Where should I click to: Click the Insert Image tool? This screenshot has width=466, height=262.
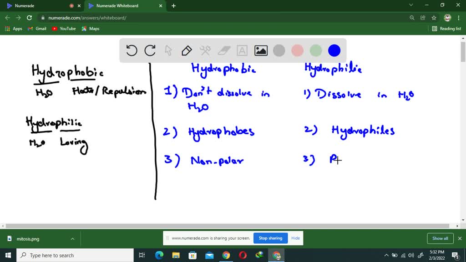260,50
